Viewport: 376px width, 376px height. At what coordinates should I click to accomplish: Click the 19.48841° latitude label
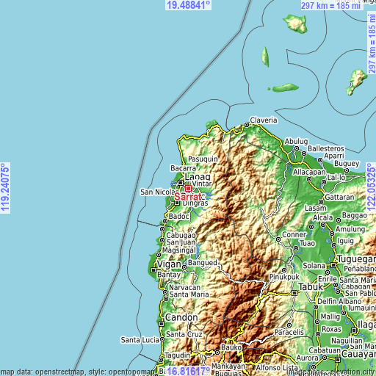188,5
